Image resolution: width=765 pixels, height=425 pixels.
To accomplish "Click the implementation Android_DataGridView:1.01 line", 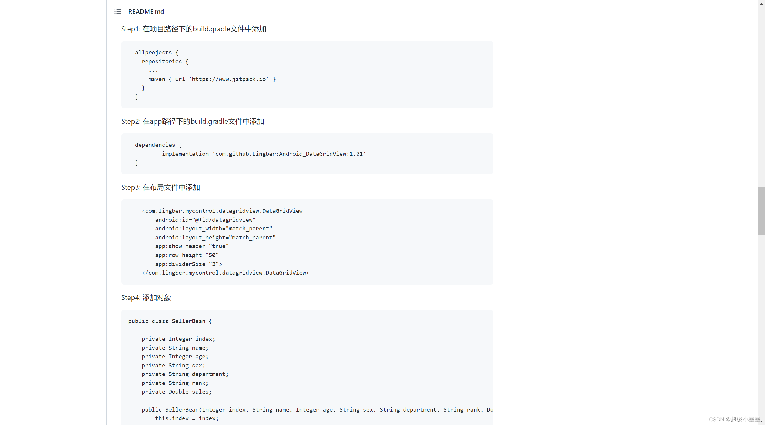I will (x=264, y=154).
